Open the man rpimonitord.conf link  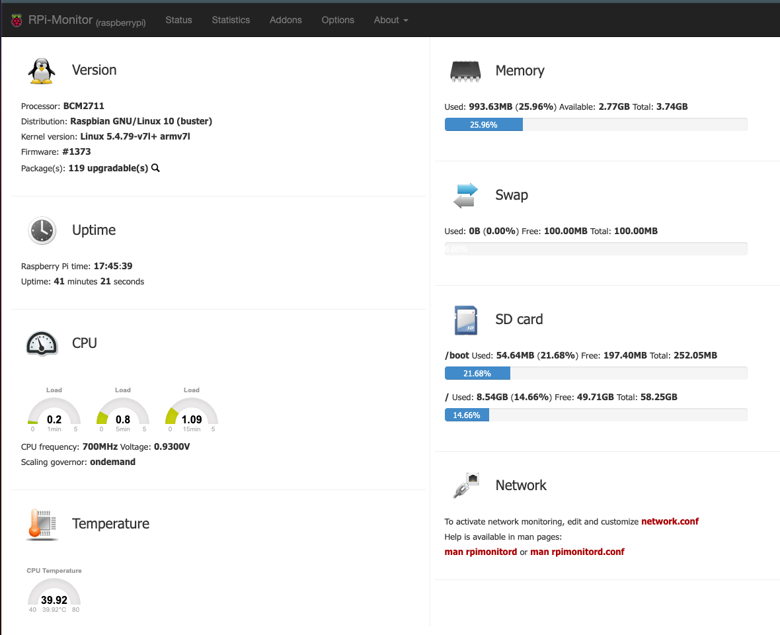577,552
